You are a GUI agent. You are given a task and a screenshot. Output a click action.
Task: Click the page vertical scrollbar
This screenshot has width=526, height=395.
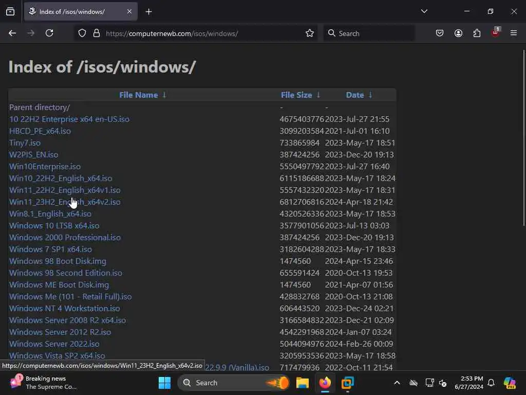523,138
